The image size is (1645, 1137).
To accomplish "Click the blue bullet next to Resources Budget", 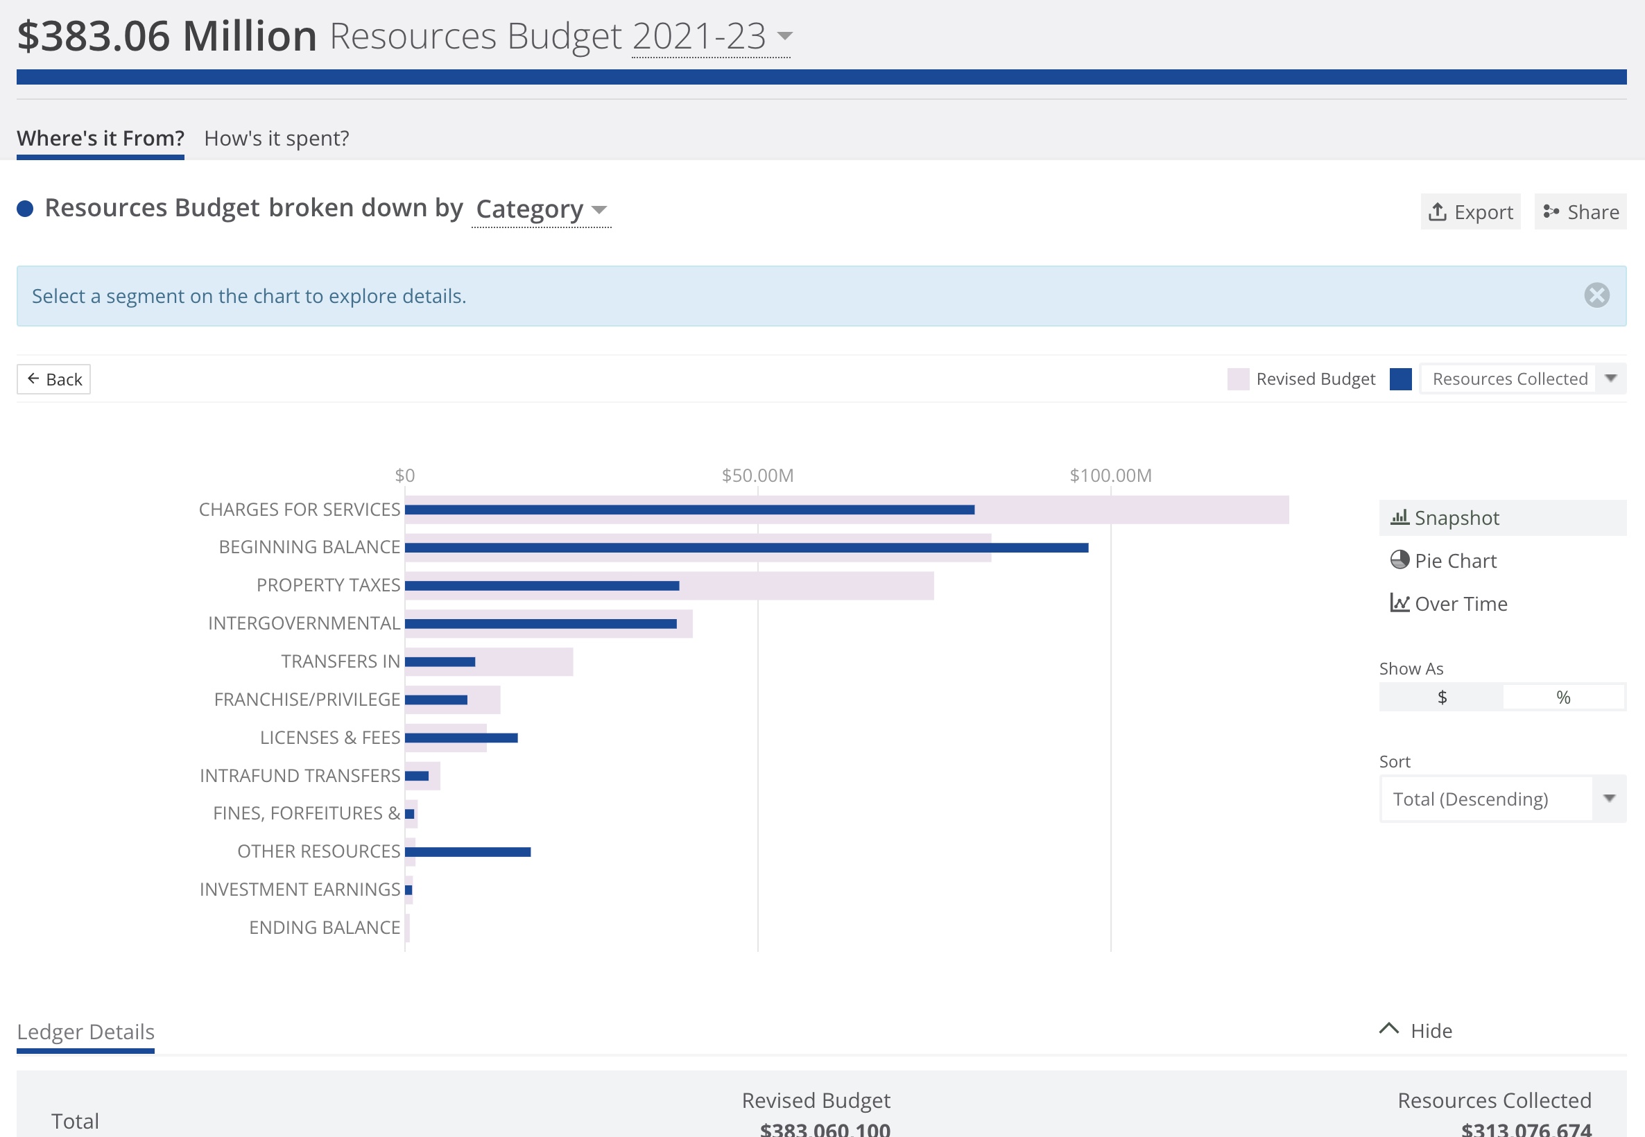I will point(25,209).
